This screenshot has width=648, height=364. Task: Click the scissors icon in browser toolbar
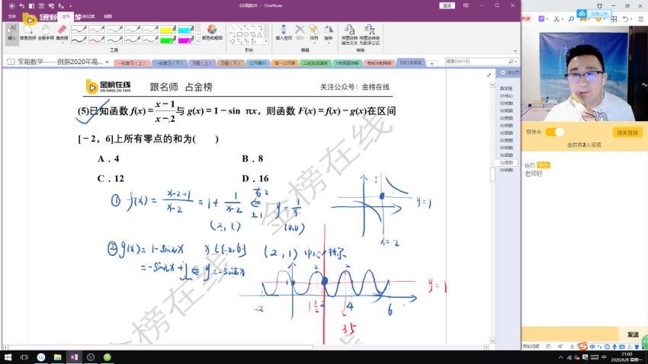[557, 19]
